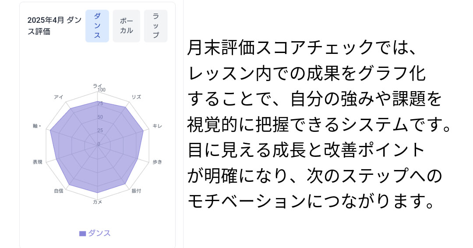This screenshot has height=248, width=473.
Task: Select the リズ axis label
Action: coord(136,97)
